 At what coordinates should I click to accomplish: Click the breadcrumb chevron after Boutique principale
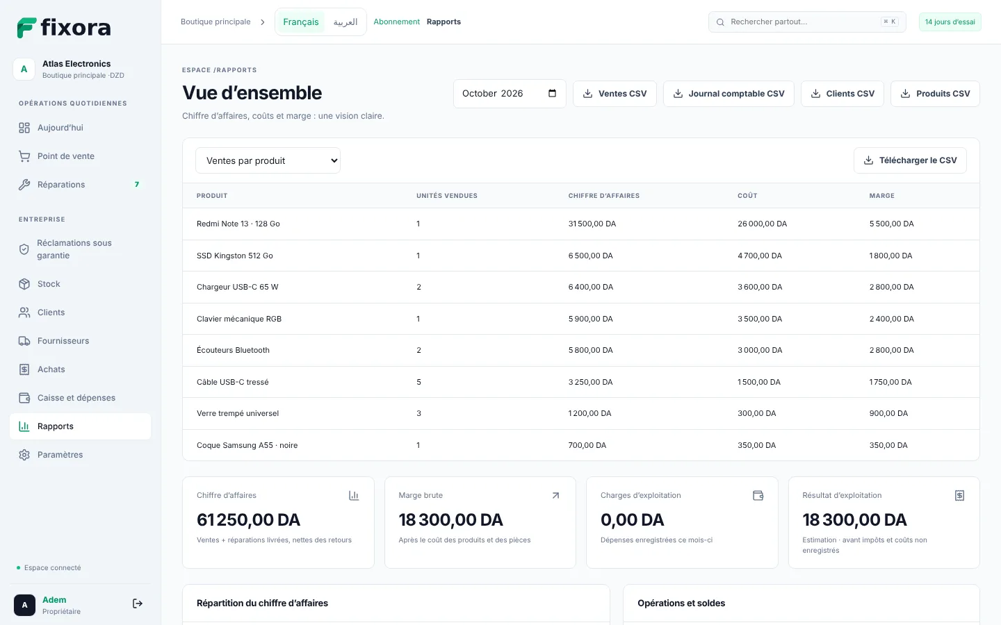click(263, 22)
